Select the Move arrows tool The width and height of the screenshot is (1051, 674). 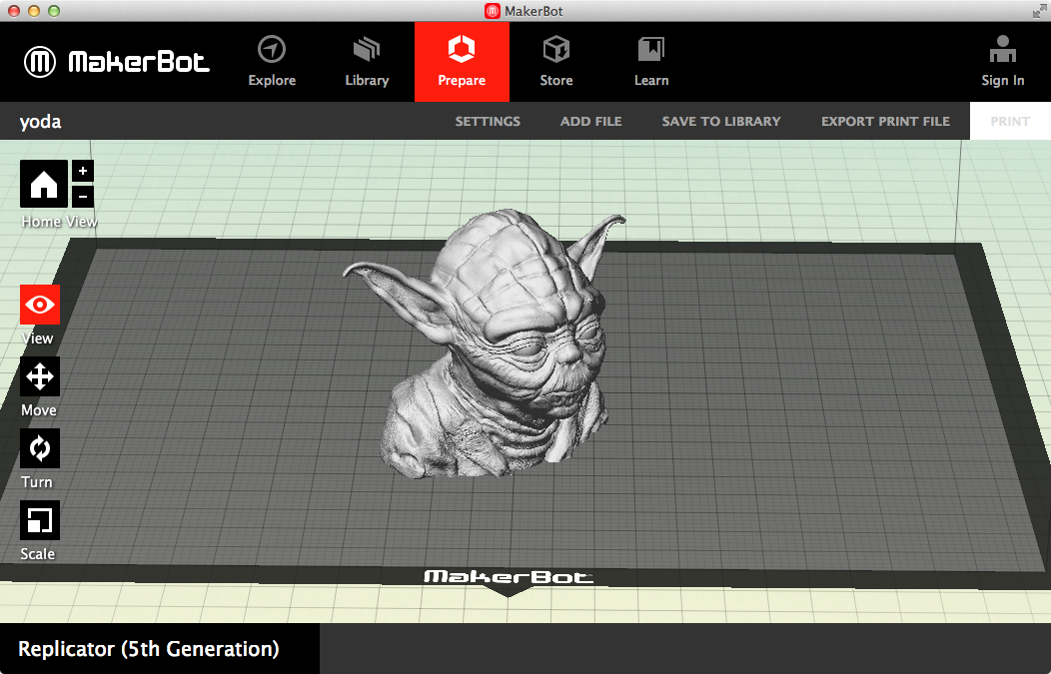click(40, 376)
